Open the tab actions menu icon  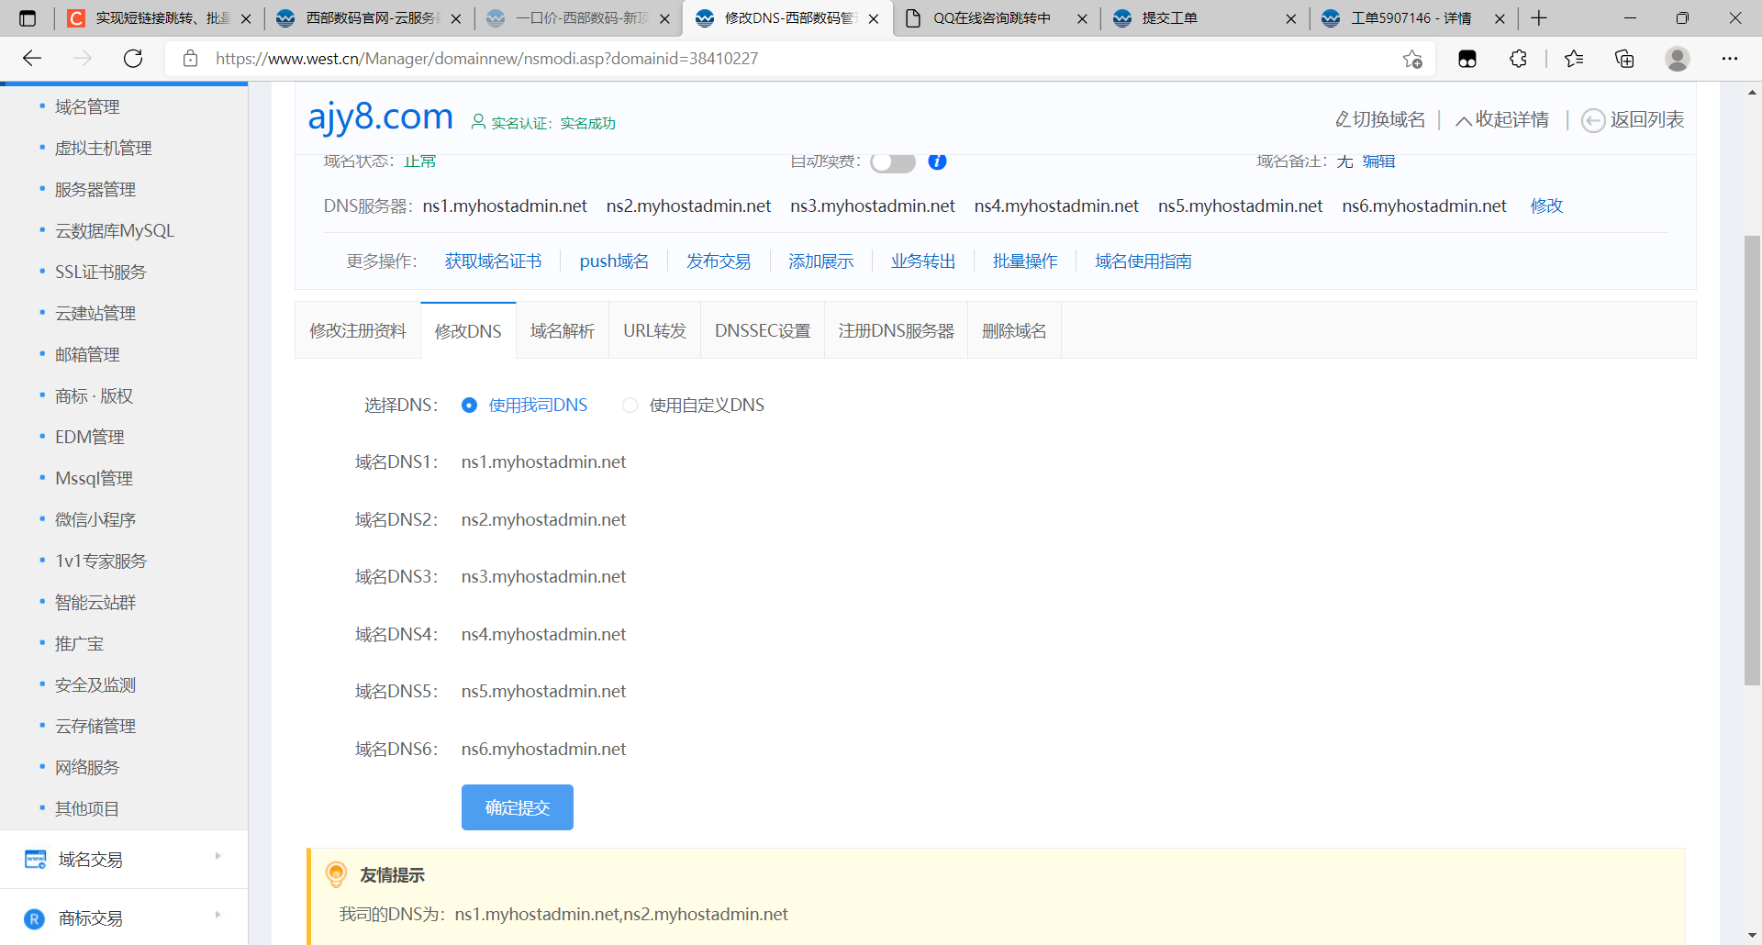click(28, 18)
